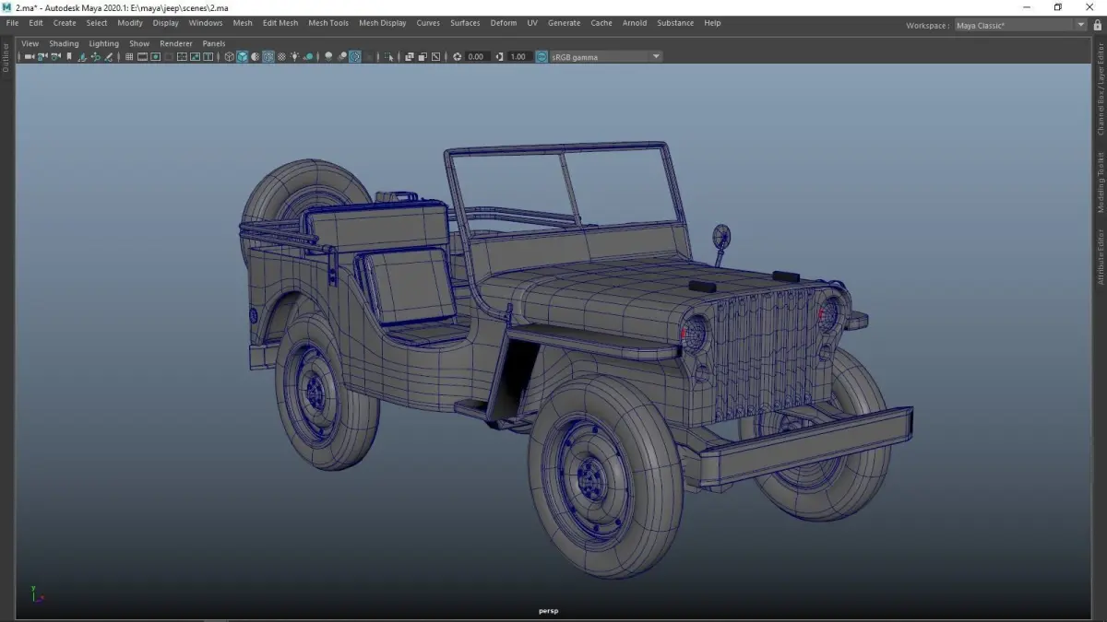
Task: Open the Workspace Maya Classic dropdown
Action: coord(1020,25)
